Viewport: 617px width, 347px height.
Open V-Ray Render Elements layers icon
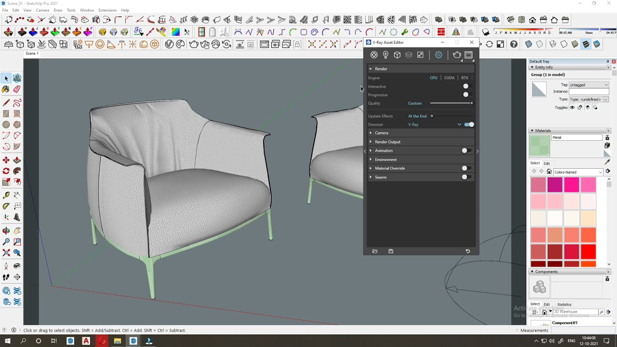409,55
